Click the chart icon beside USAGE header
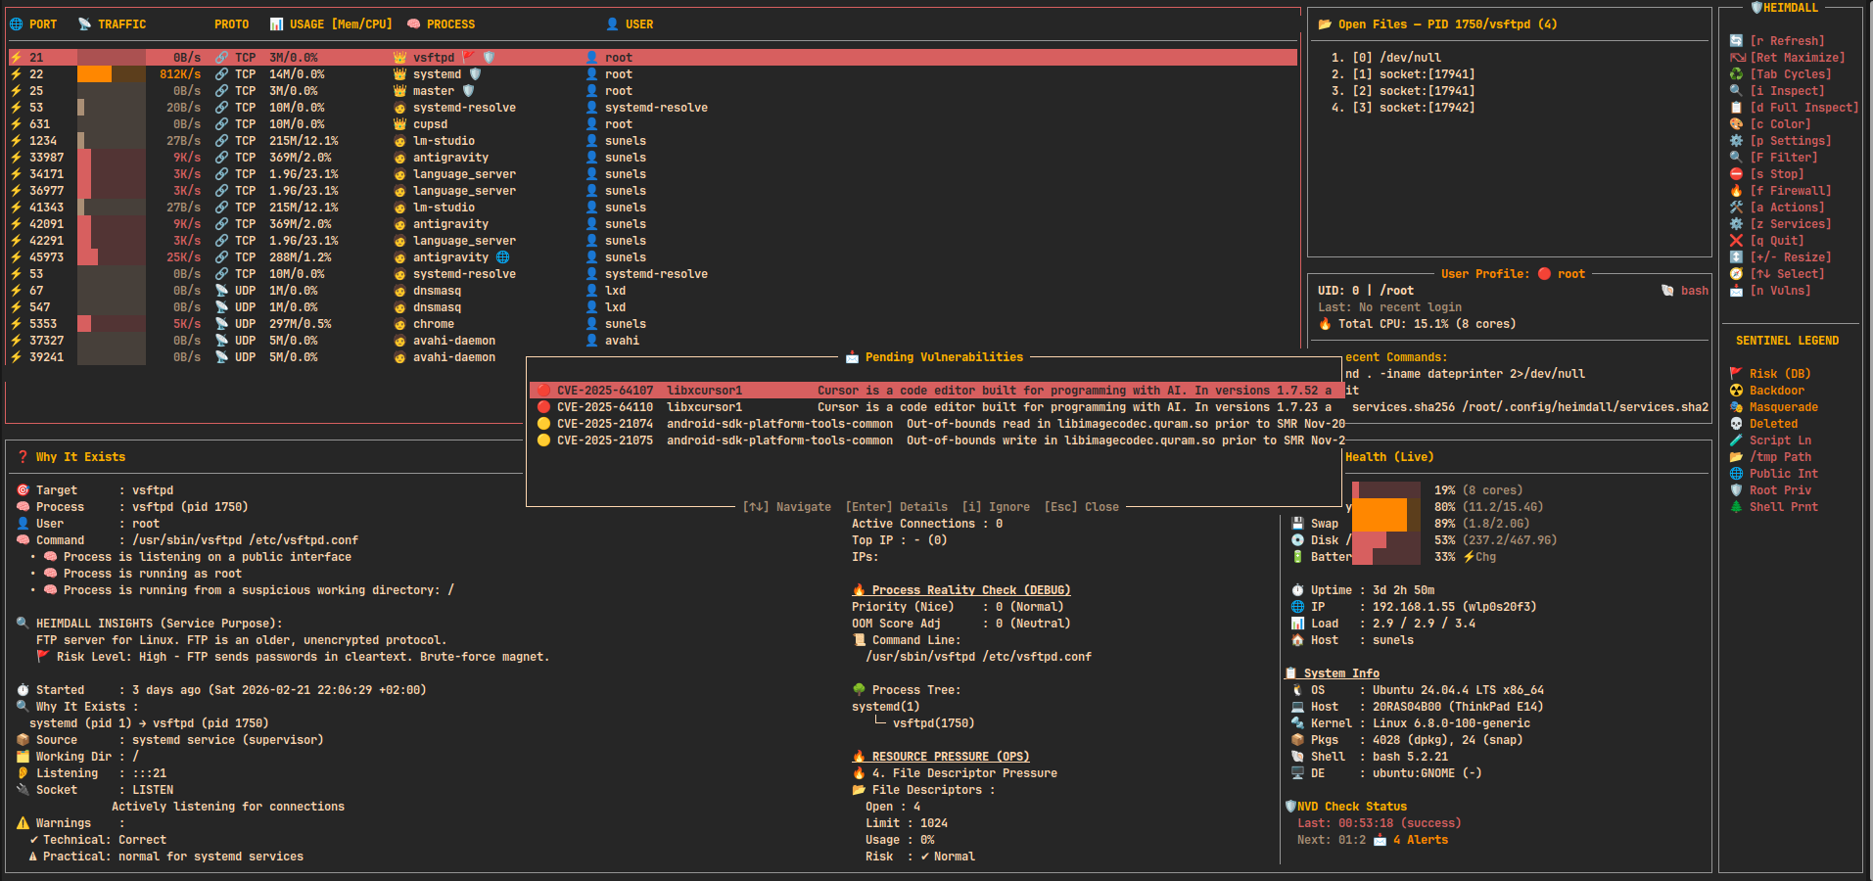1873x881 pixels. tap(276, 24)
